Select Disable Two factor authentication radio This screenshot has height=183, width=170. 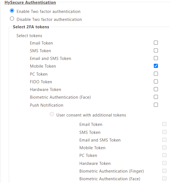12,19
